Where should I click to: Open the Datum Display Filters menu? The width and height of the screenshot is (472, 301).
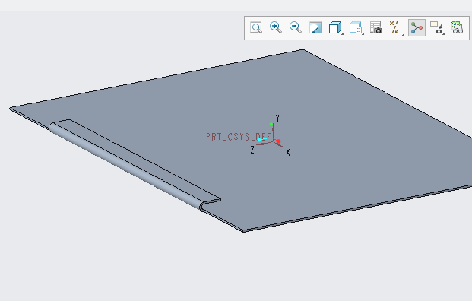tap(396, 27)
